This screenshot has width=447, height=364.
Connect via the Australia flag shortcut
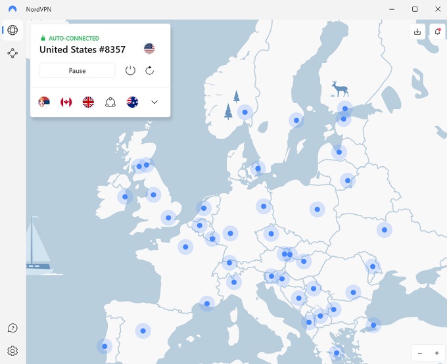[x=133, y=102]
